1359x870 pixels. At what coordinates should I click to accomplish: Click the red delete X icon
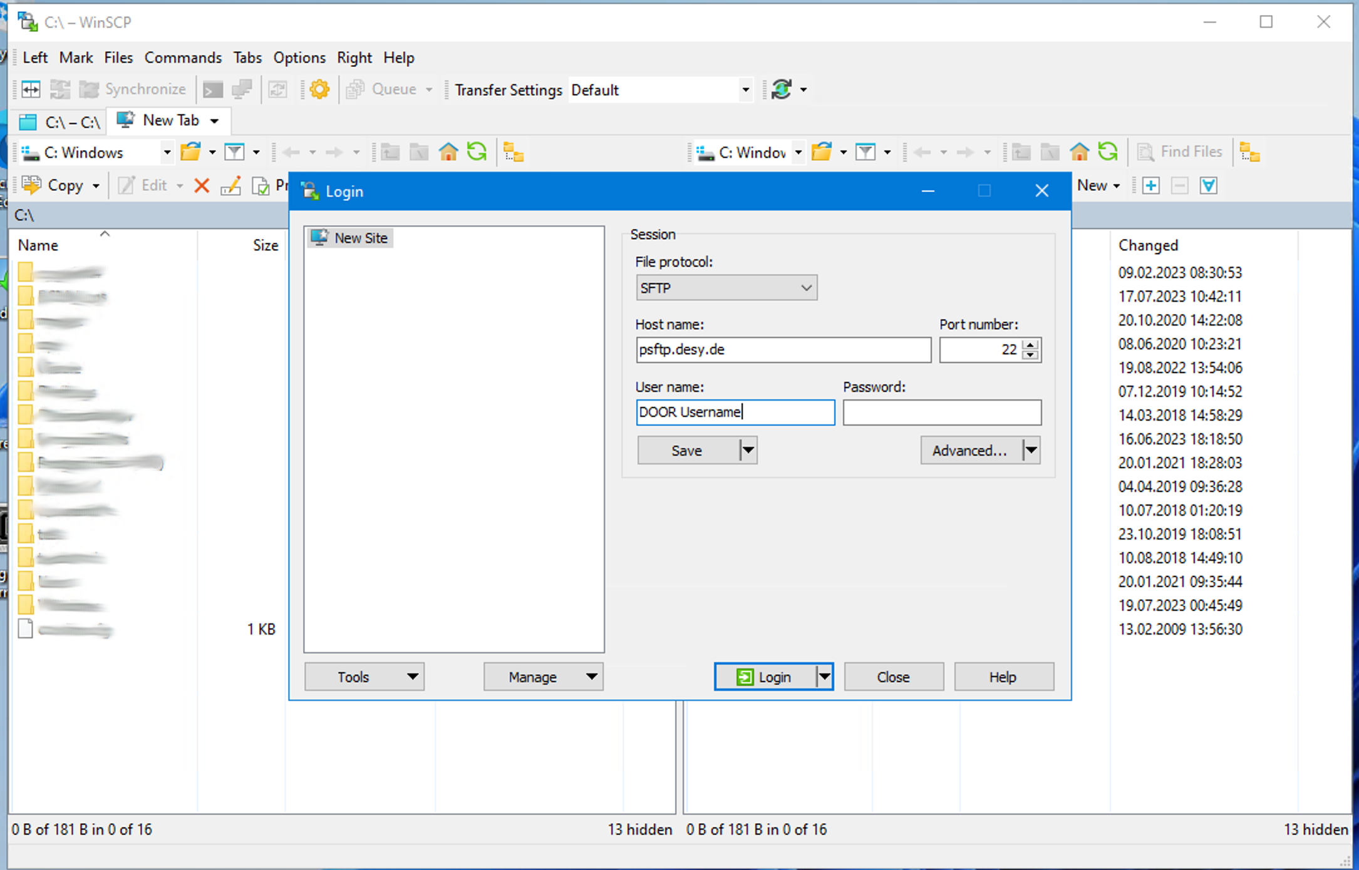tap(202, 186)
